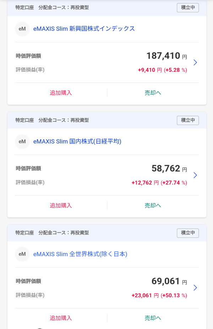Open details chevron for 全世界株式(除く日本)
The width and height of the screenshot is (213, 329).
(195, 288)
